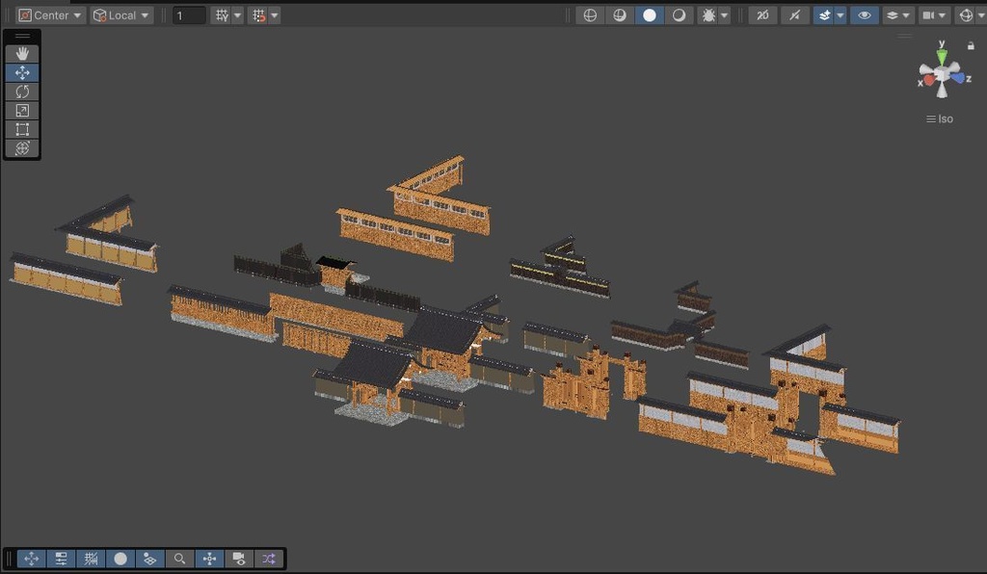Toggle the view options overlay in bottom bar
987x574 pixels.
pyautogui.click(x=149, y=559)
